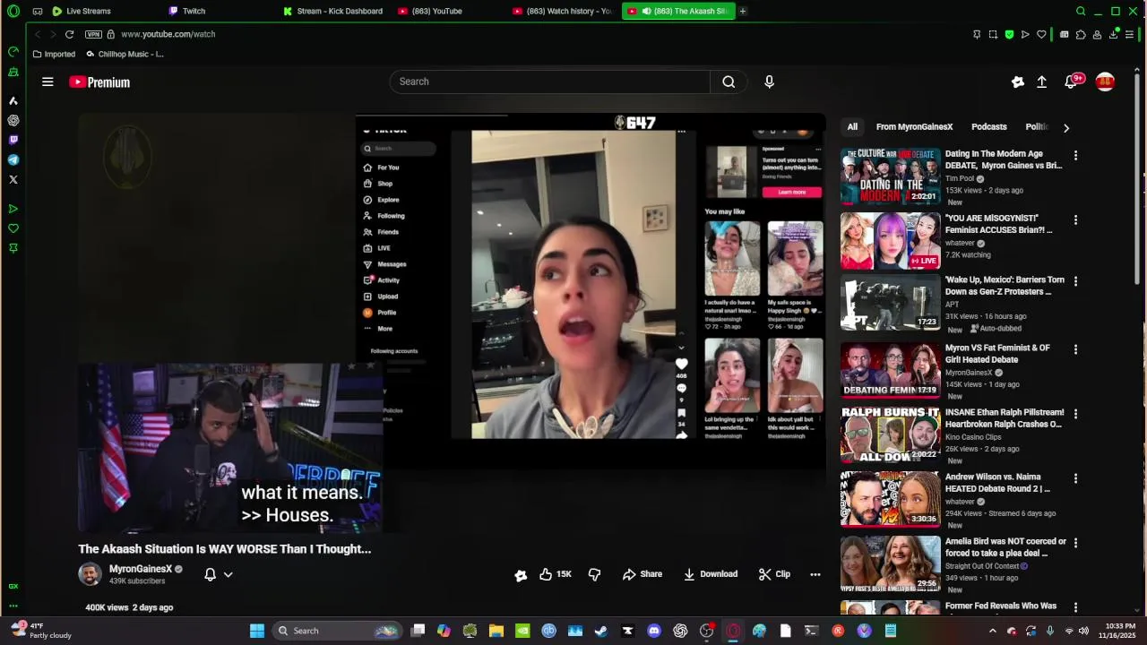The width and height of the screenshot is (1147, 645).
Task: Open browser downloads icon in toolbar
Action: pos(1114,34)
